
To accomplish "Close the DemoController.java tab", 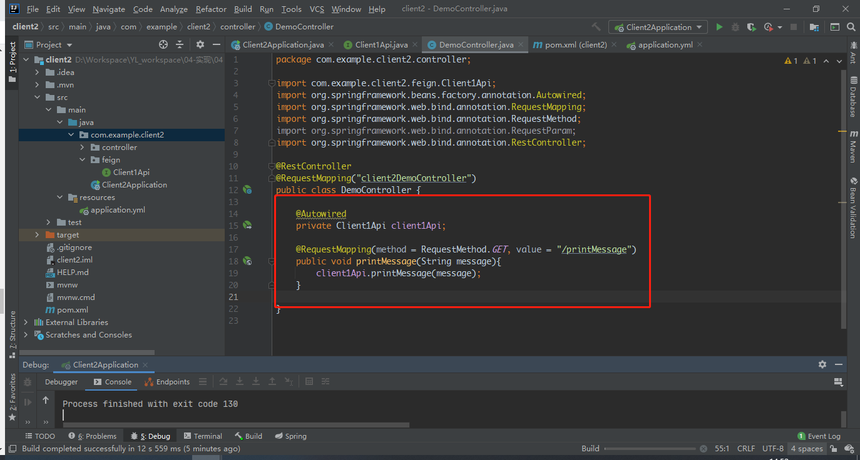I will click(520, 45).
